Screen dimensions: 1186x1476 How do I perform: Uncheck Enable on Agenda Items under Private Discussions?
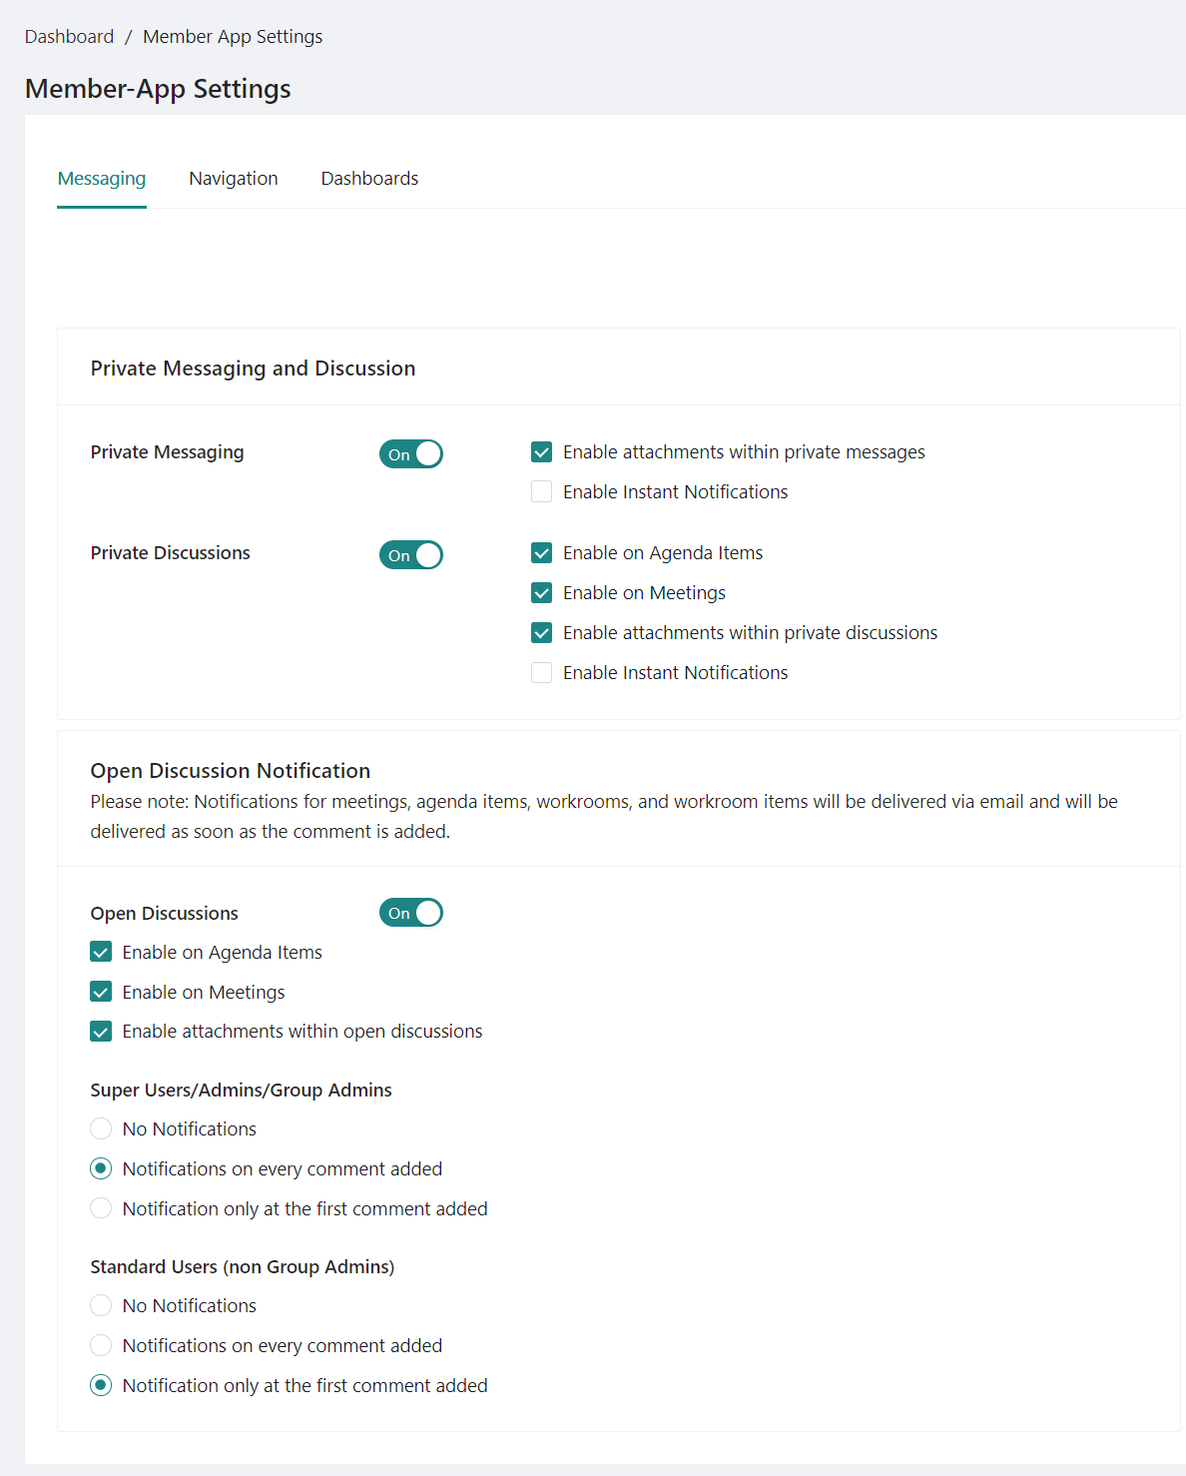tap(541, 552)
